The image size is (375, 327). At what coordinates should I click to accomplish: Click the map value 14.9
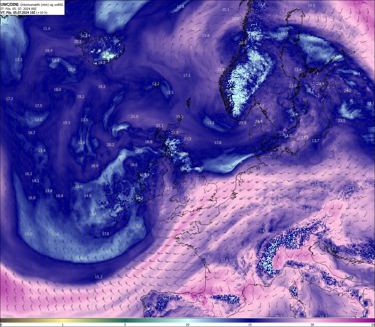pyautogui.click(x=88, y=196)
